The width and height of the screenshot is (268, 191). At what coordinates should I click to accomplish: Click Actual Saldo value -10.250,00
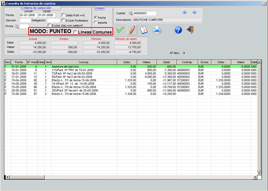point(33,52)
